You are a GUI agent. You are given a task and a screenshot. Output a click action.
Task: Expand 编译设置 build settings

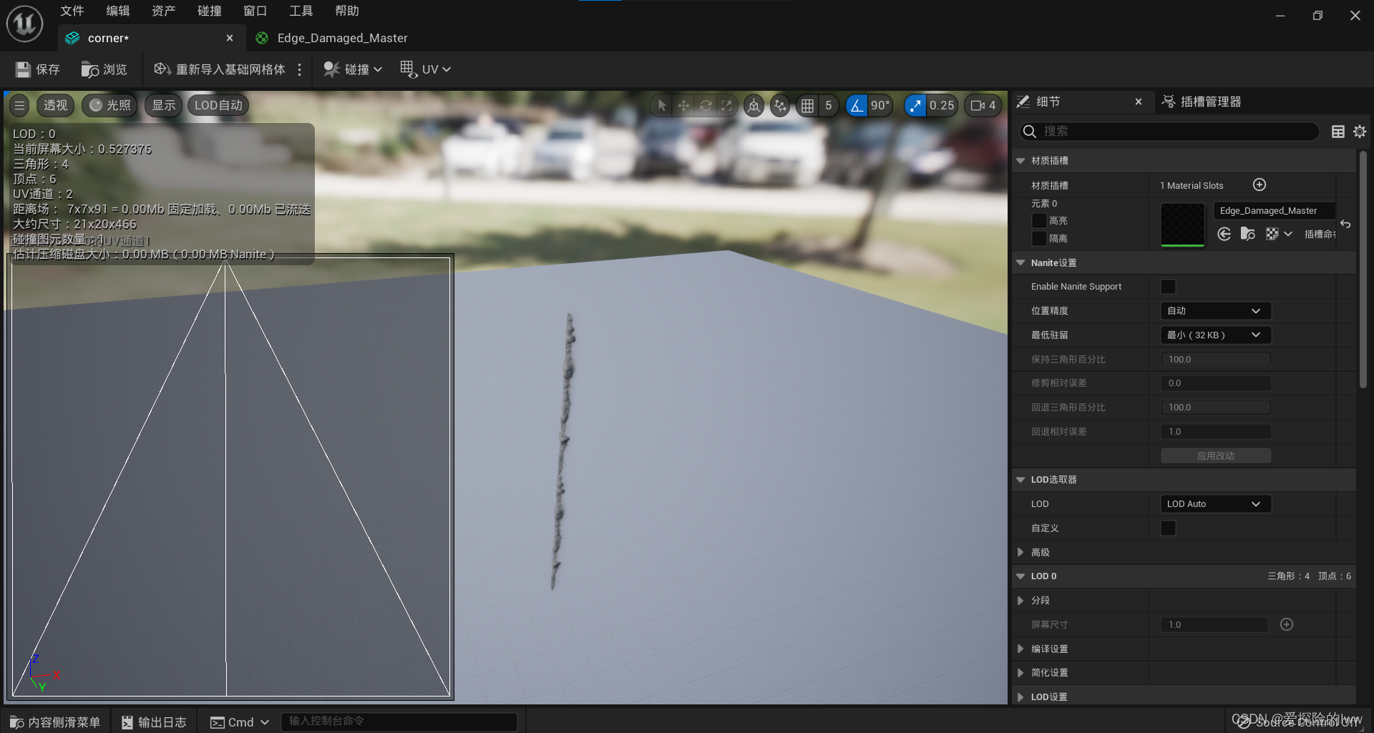[x=1020, y=649]
